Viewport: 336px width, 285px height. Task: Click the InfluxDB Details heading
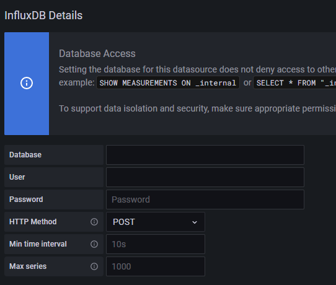[43, 15]
